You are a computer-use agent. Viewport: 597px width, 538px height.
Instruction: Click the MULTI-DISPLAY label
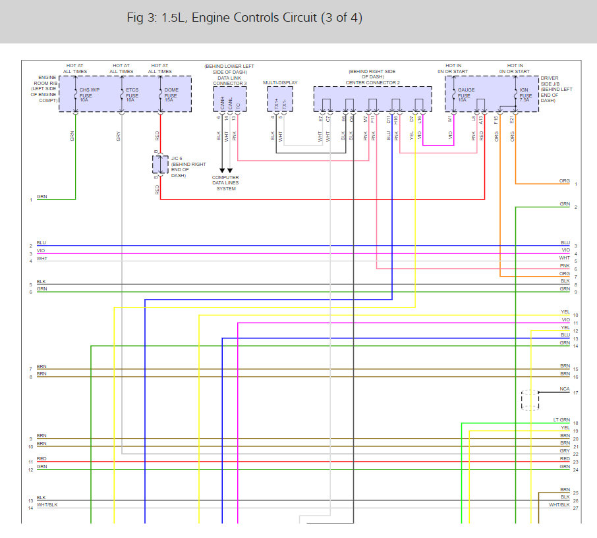pyautogui.click(x=280, y=82)
